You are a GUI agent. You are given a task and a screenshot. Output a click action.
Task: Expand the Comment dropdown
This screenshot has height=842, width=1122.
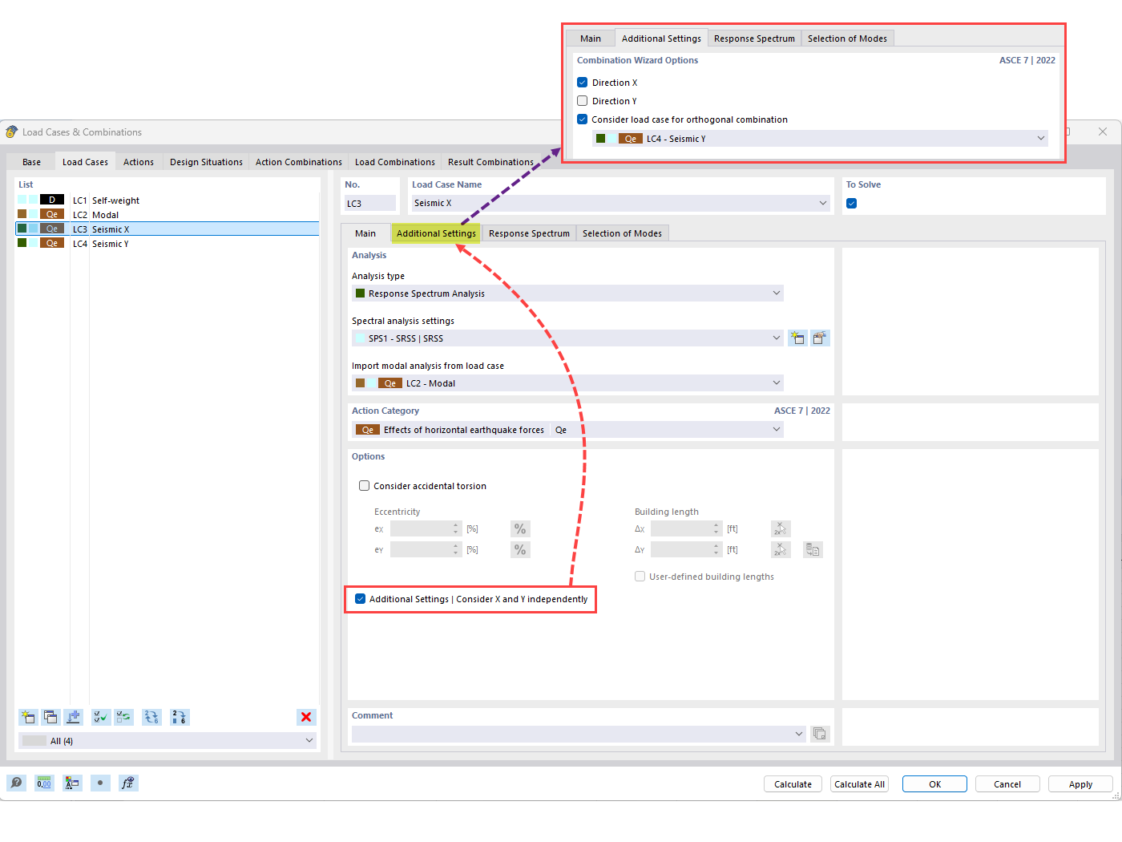(x=579, y=734)
